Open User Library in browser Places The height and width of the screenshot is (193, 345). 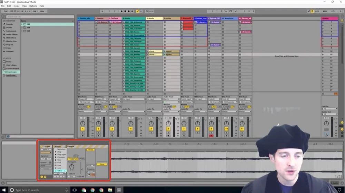tap(11, 65)
